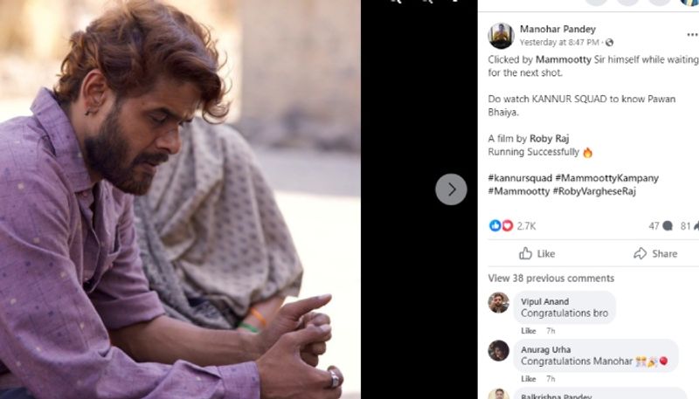The width and height of the screenshot is (699, 399).
Task: Like the post with the thumbs-up button
Action: [536, 253]
